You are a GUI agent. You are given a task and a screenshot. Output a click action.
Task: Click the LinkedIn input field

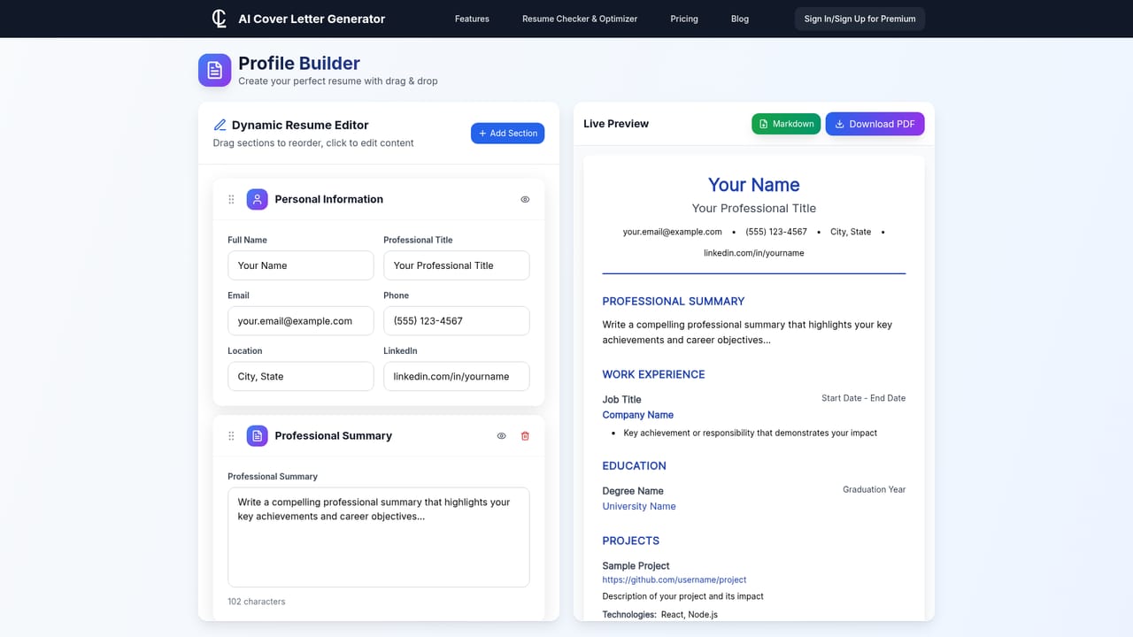click(457, 376)
